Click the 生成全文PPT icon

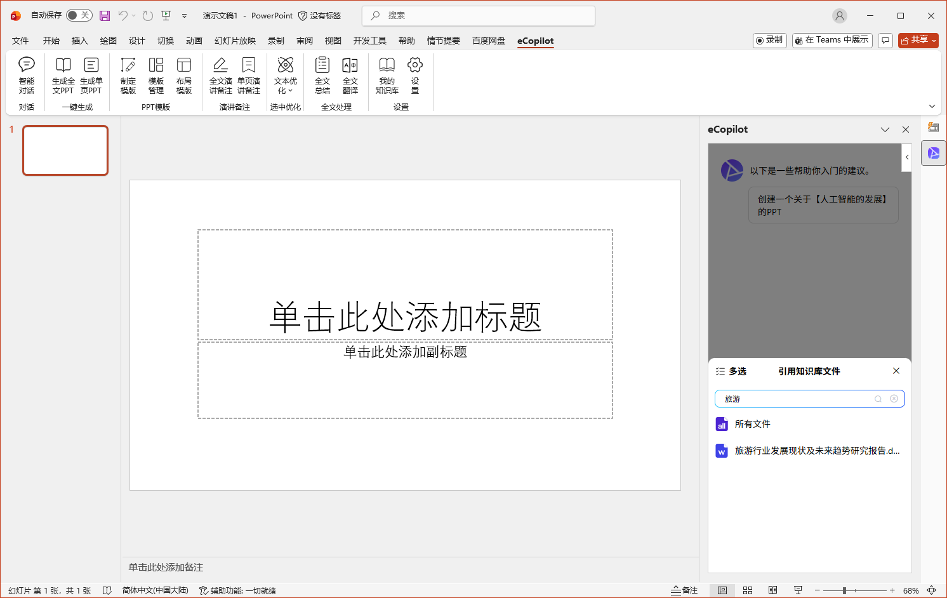[63, 75]
